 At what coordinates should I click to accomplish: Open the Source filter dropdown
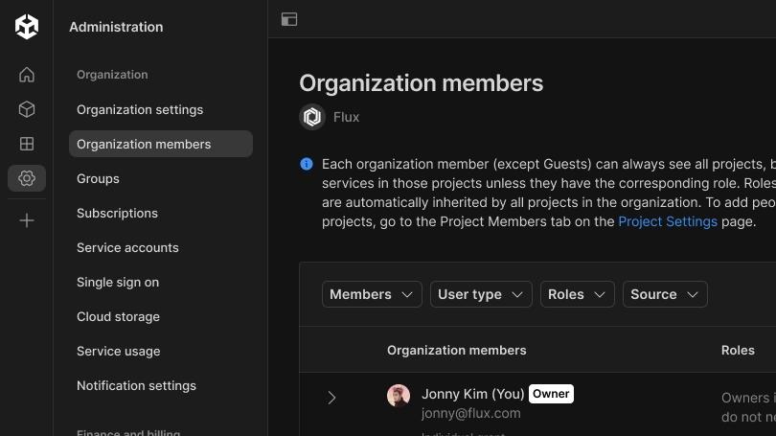665,294
